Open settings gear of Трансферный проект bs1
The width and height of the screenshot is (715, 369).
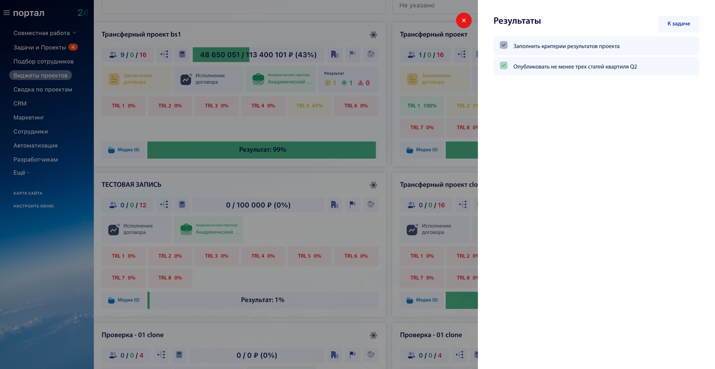coord(373,35)
